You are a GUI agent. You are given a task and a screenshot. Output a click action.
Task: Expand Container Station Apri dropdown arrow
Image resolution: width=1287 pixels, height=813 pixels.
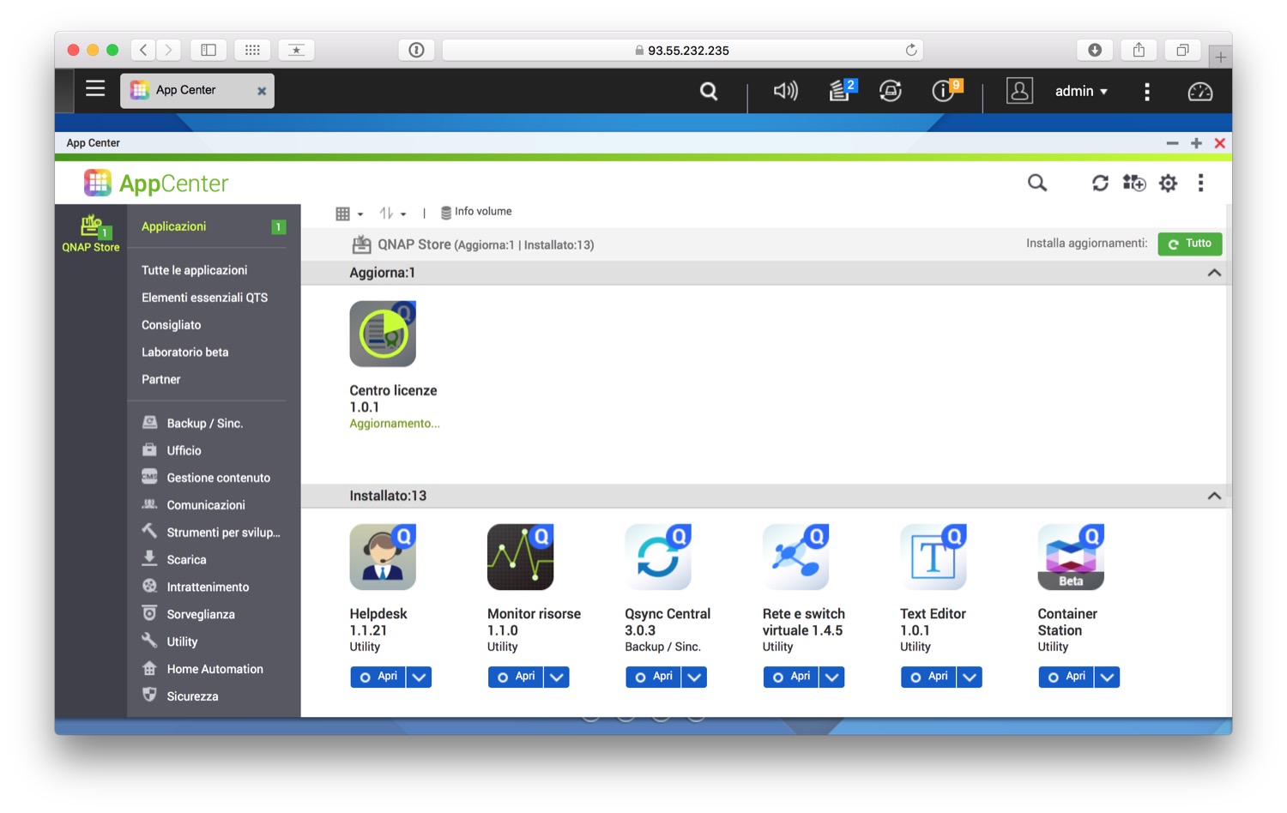tap(1107, 677)
